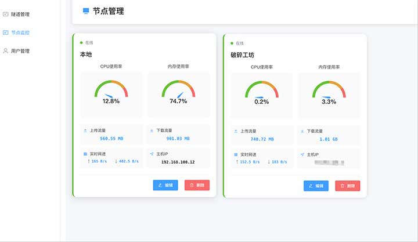Edit the 本地 node
Image resolution: width=418 pixels, height=242 pixels.
[165, 185]
